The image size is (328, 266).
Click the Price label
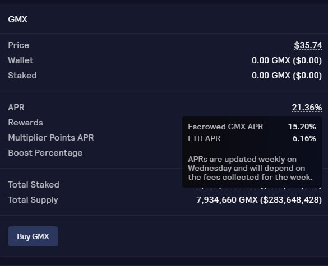point(19,45)
